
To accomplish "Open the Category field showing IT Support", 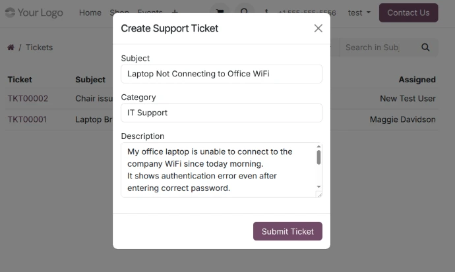I will (222, 113).
